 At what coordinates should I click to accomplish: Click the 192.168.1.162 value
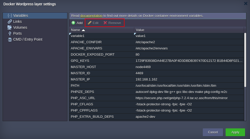(146, 79)
